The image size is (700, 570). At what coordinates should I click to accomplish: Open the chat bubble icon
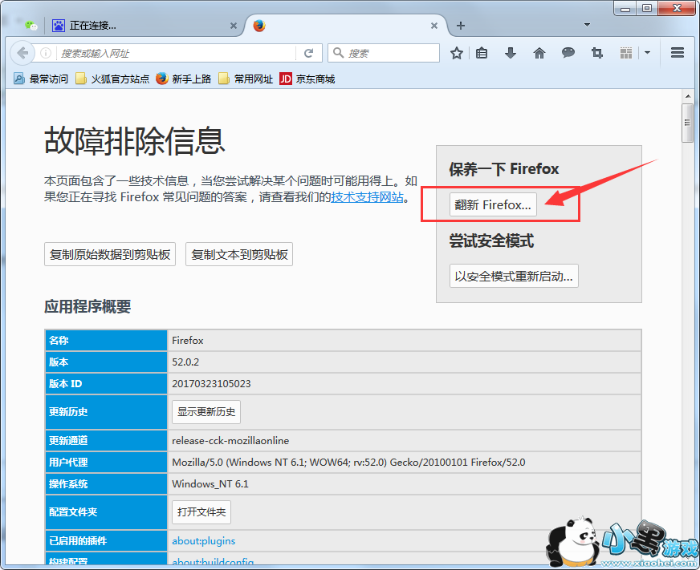[x=568, y=53]
